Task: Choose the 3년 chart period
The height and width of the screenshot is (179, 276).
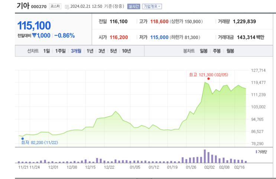Action: coord(102,51)
